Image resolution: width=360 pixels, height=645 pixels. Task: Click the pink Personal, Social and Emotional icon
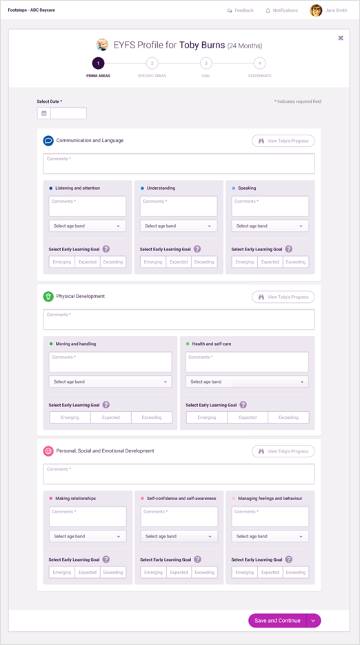pos(48,451)
